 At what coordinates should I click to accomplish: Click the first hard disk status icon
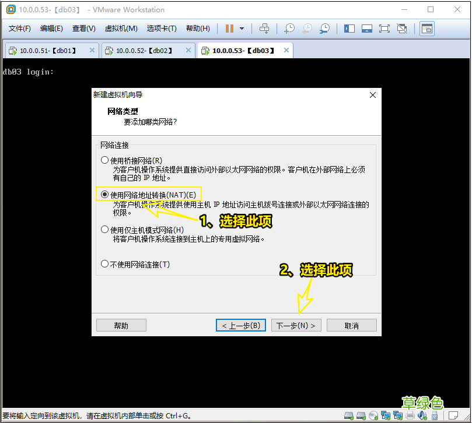[349, 415]
